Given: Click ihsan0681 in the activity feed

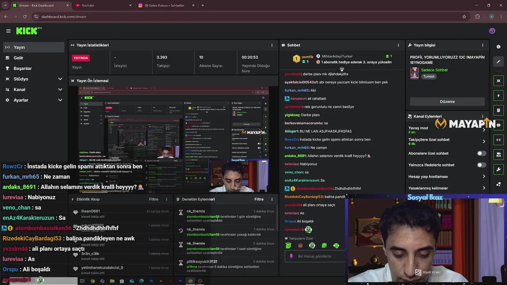Looking at the screenshot, I should coord(91,211).
